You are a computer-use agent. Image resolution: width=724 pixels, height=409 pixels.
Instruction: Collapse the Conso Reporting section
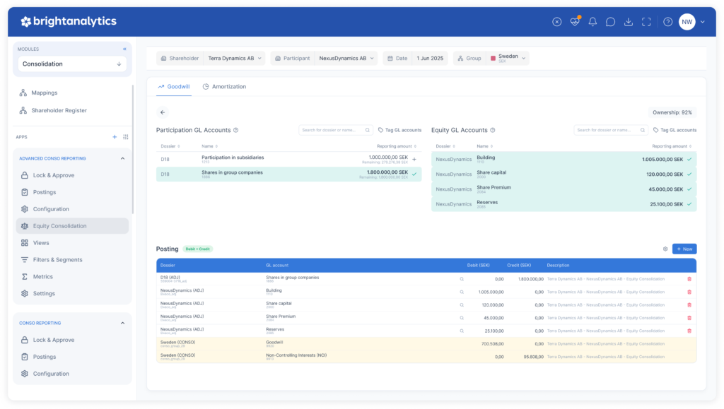coord(122,323)
